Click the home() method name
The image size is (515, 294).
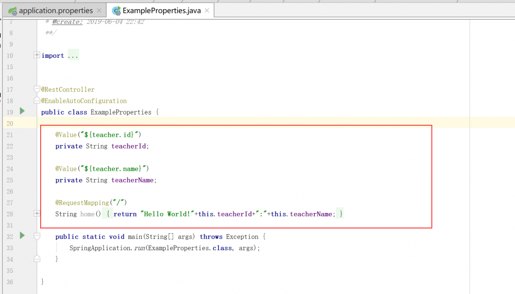tap(88, 214)
